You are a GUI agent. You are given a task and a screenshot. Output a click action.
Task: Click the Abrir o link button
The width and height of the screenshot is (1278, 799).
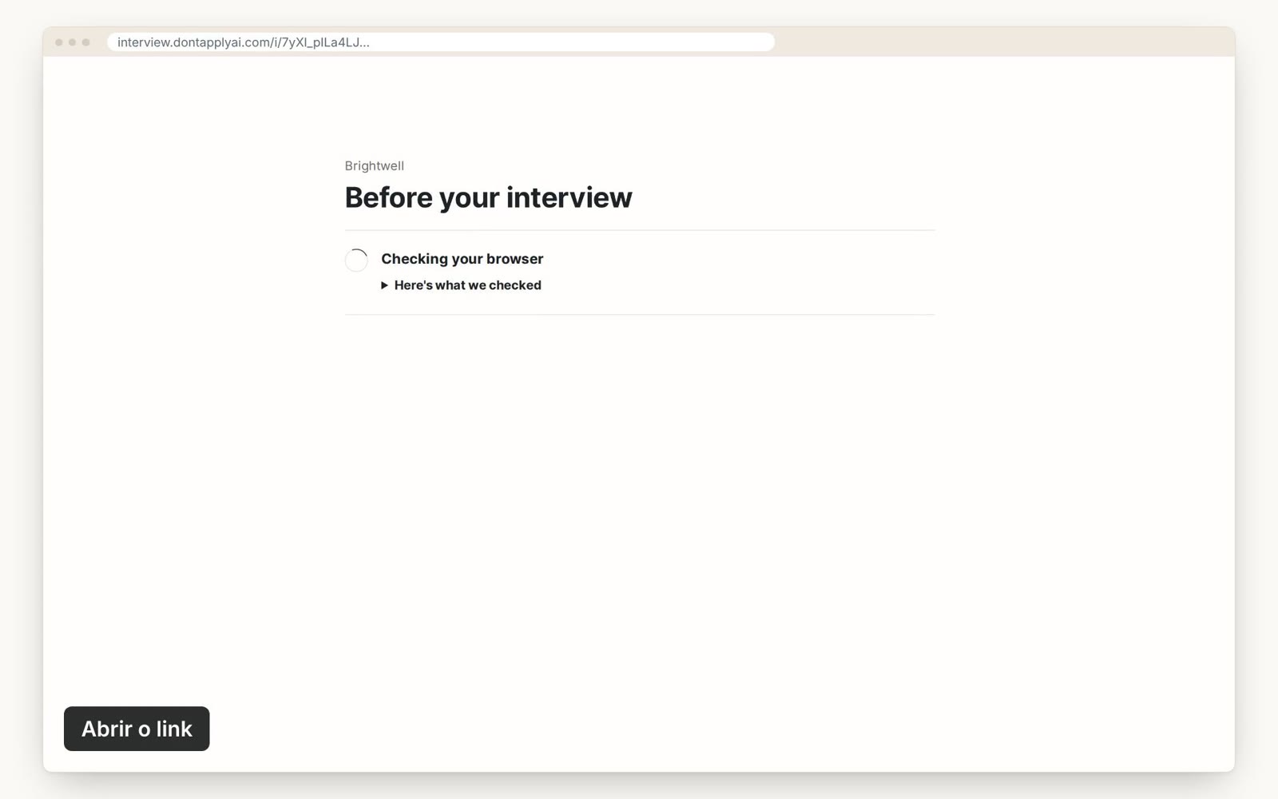137,729
